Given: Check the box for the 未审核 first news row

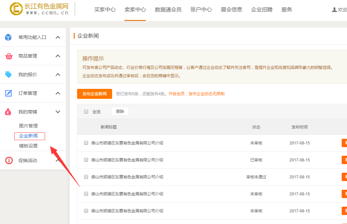Looking at the screenshot, I should click(x=86, y=143).
